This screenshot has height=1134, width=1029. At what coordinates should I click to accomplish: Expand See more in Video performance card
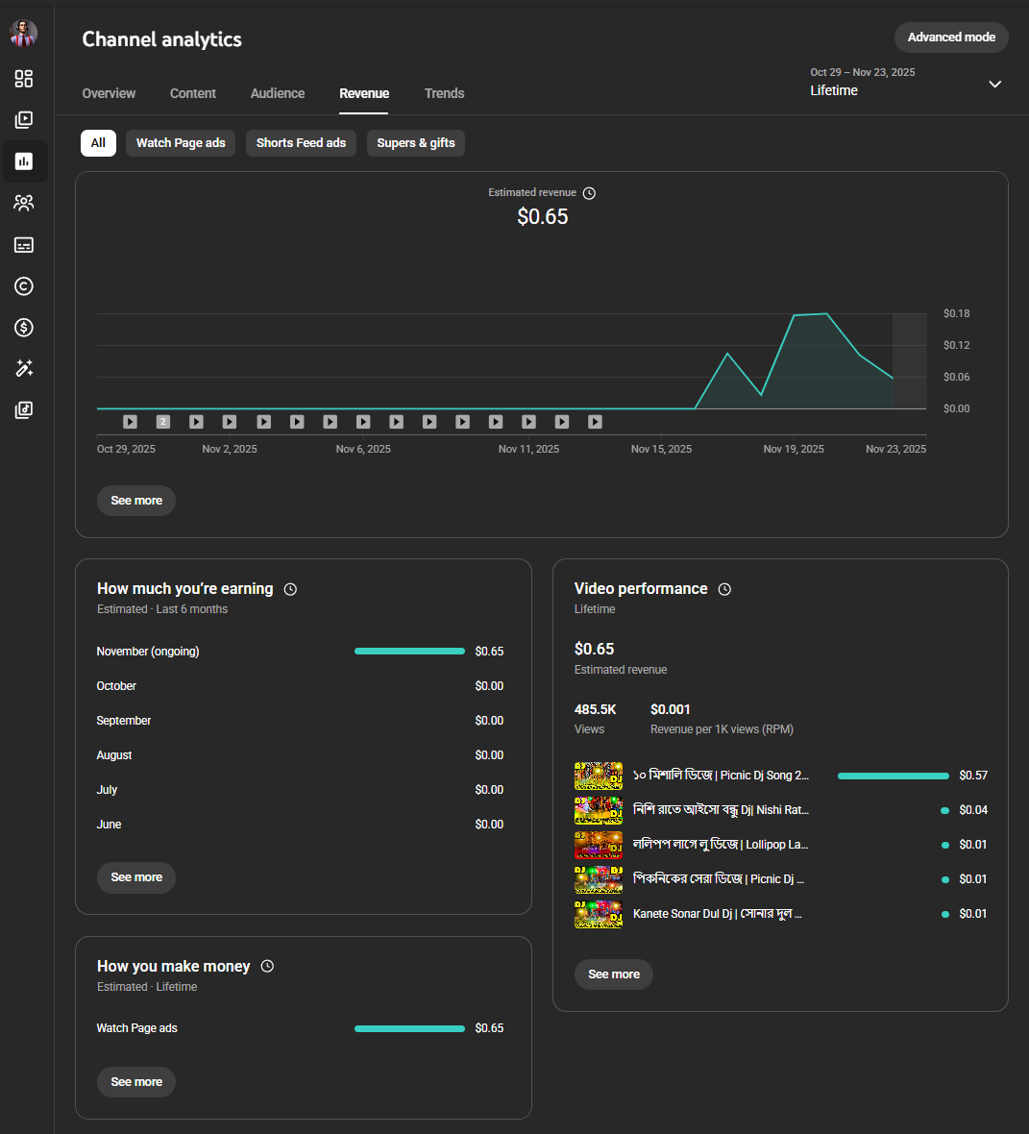click(x=614, y=974)
